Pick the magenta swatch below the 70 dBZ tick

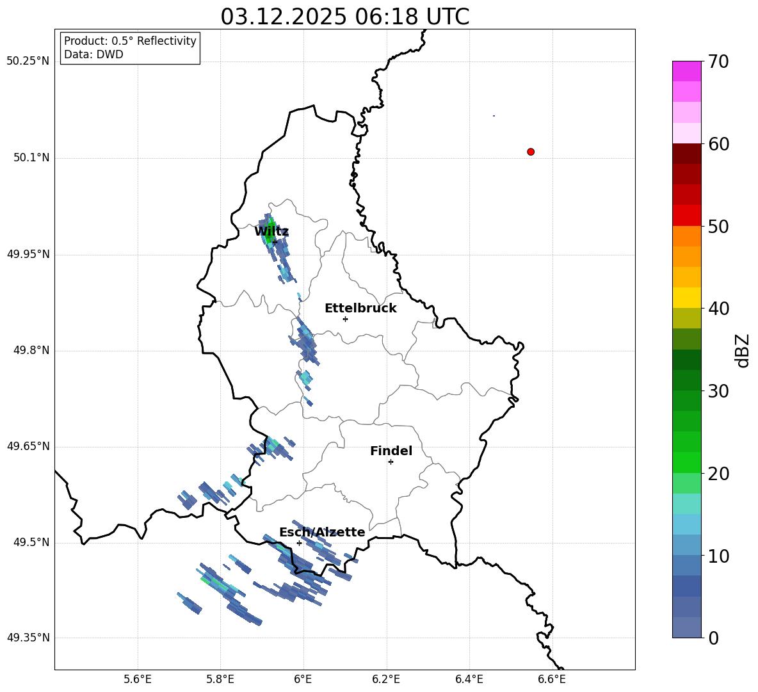686,71
